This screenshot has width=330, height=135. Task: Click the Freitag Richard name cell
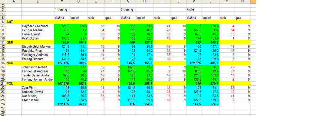coord(37,59)
